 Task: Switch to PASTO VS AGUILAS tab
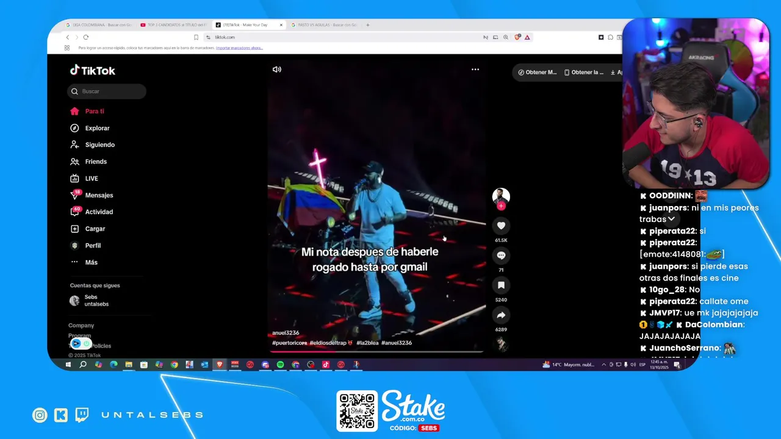coord(323,25)
